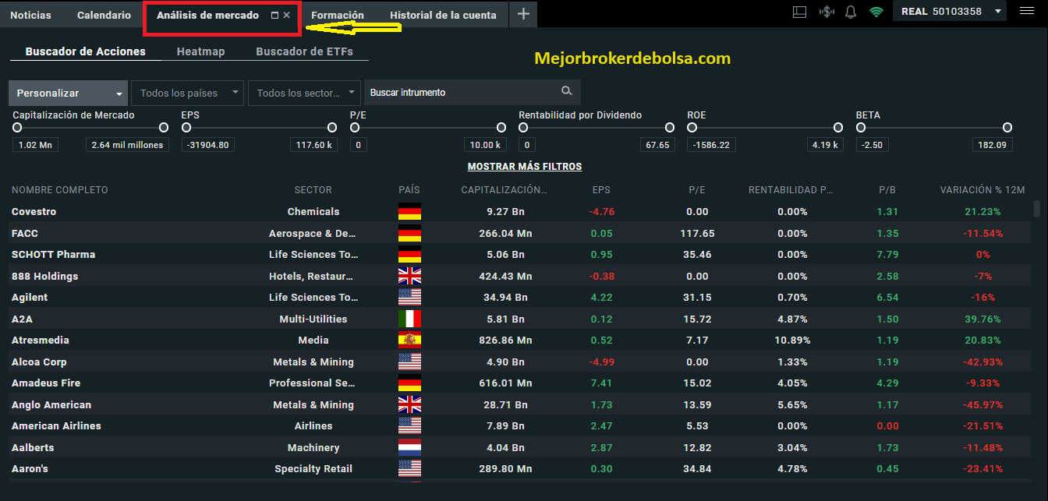
Task: Open the hamburger main menu
Action: (x=1027, y=12)
